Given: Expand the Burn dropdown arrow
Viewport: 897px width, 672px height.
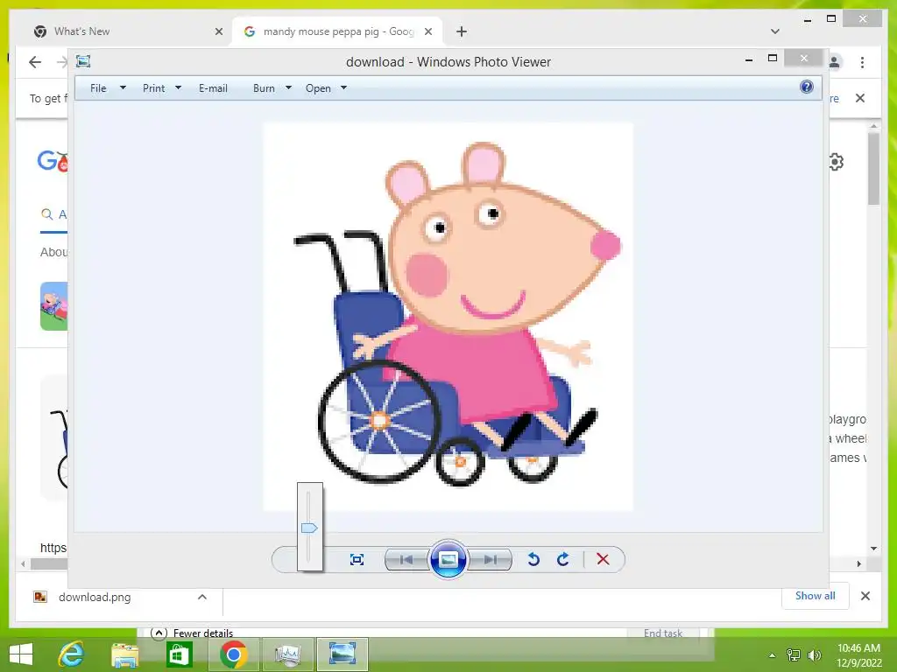Looking at the screenshot, I should (288, 88).
